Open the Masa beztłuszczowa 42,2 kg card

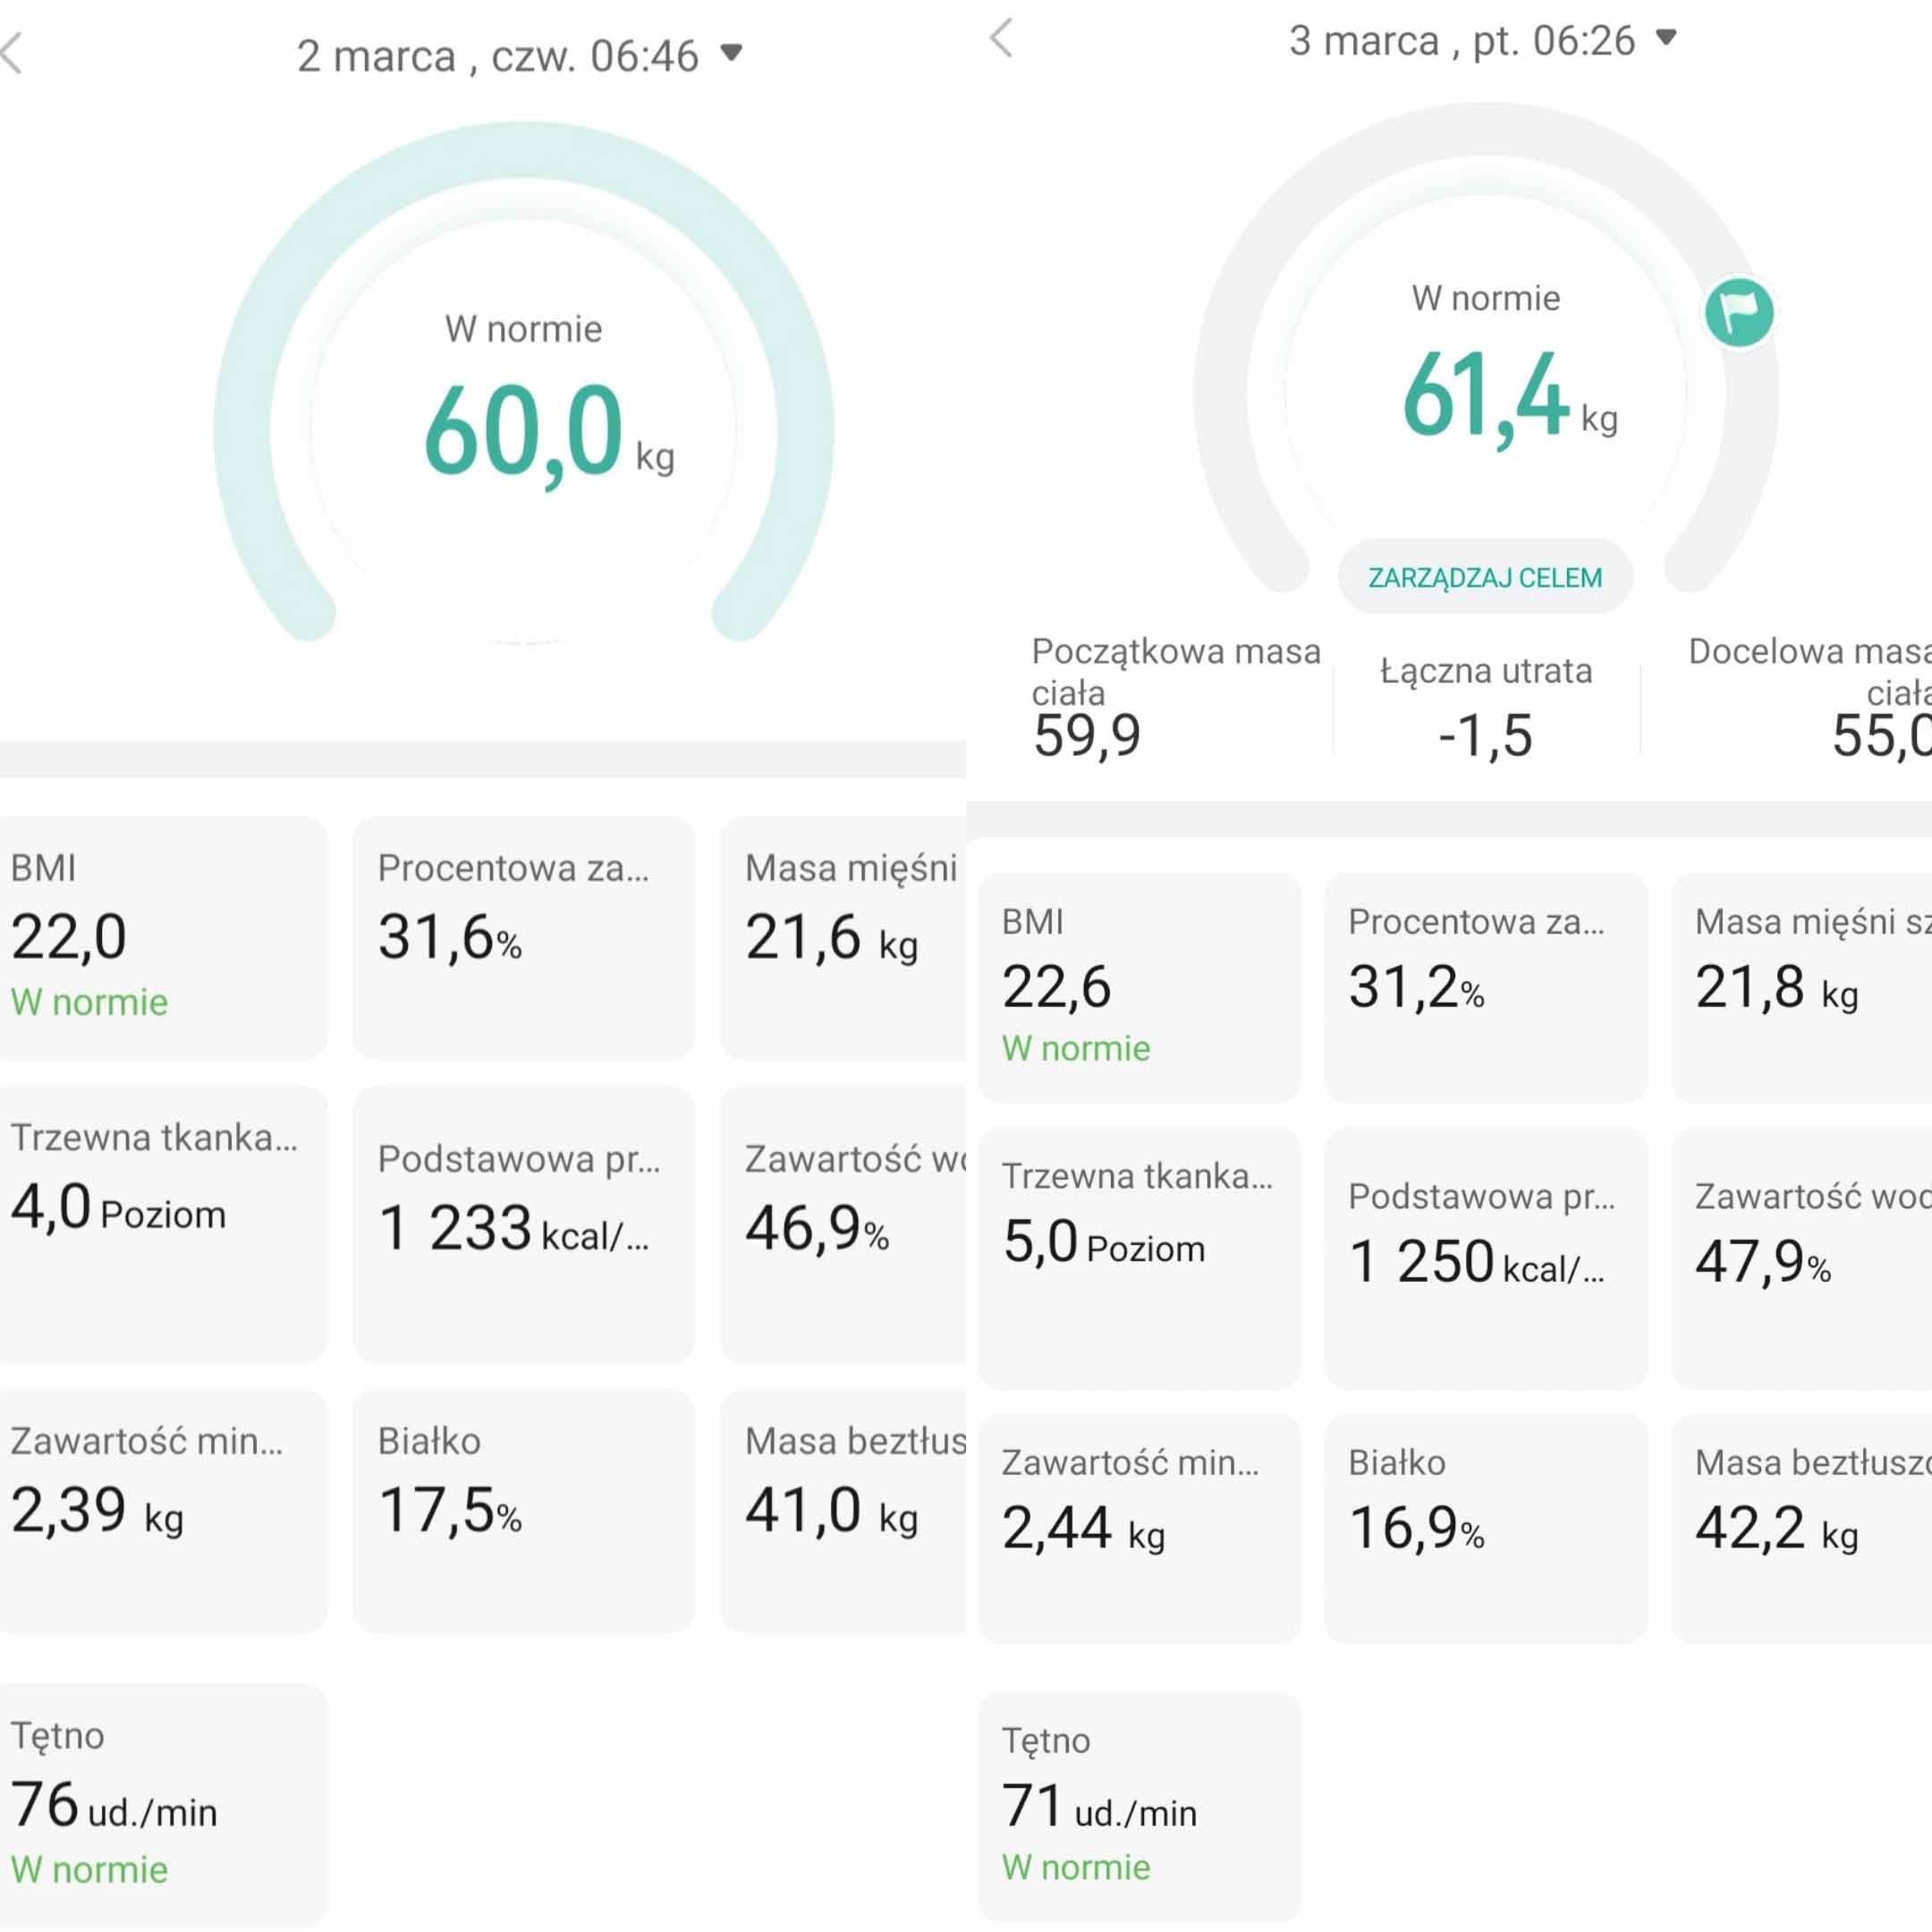(1800, 1527)
